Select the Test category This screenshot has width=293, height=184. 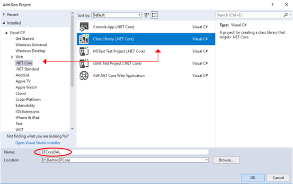click(19, 123)
